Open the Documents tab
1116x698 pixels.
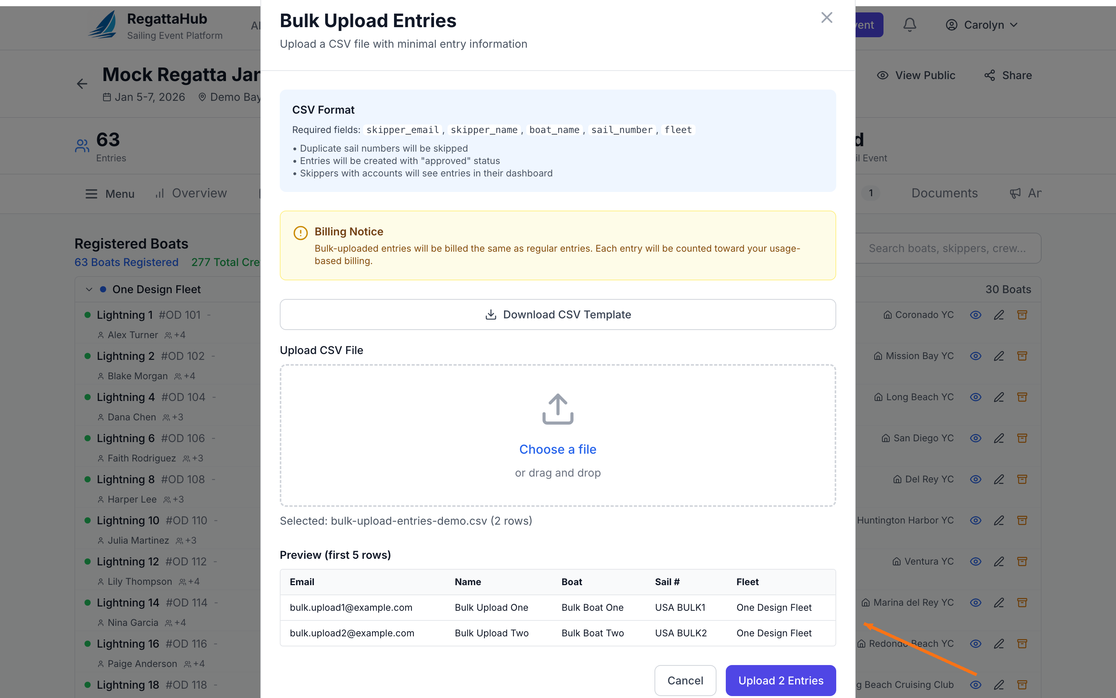coord(944,194)
